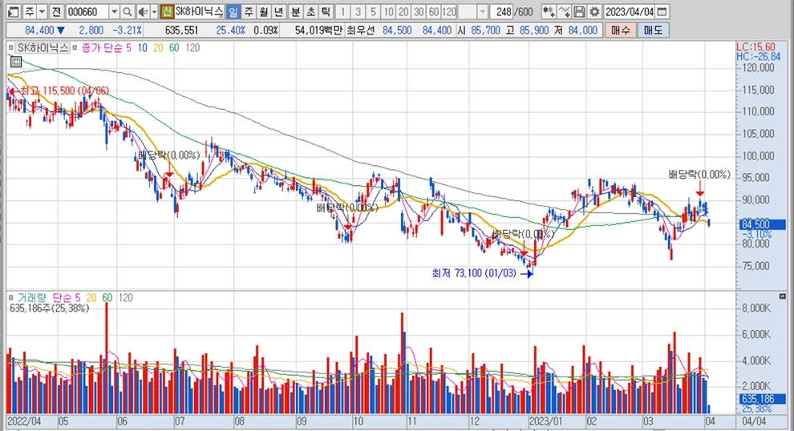Click the stock search magnifier icon
This screenshot has width=794, height=431.
click(x=127, y=12)
